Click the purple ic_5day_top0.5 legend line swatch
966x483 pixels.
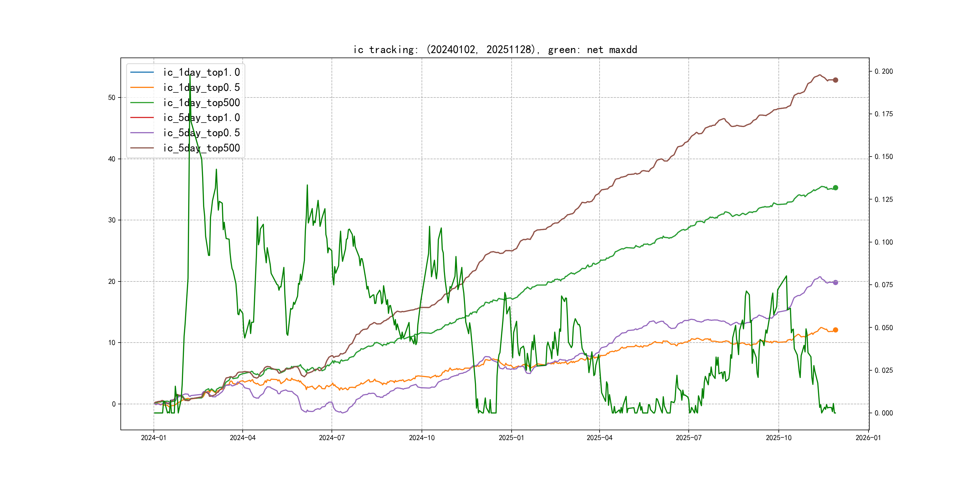click(142, 133)
